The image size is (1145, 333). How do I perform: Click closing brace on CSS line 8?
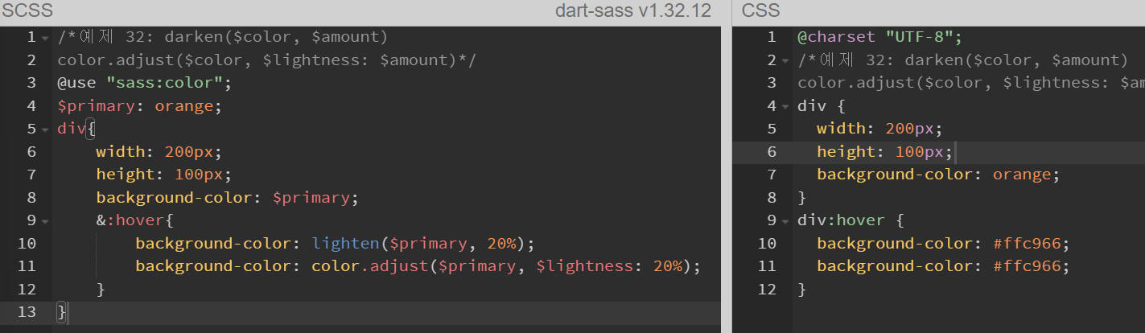[x=802, y=198]
